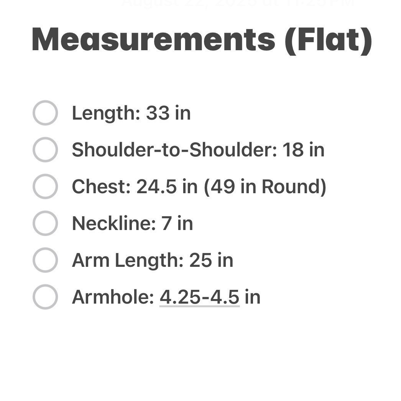Click the Chest: 24.5 in text
This screenshot has width=401, height=401.
point(134,187)
